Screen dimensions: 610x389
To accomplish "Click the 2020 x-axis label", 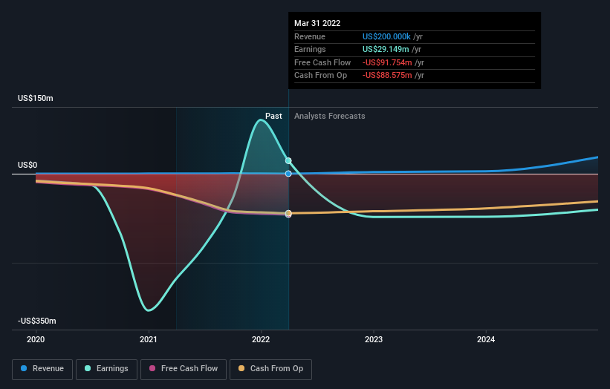I will (x=36, y=339).
